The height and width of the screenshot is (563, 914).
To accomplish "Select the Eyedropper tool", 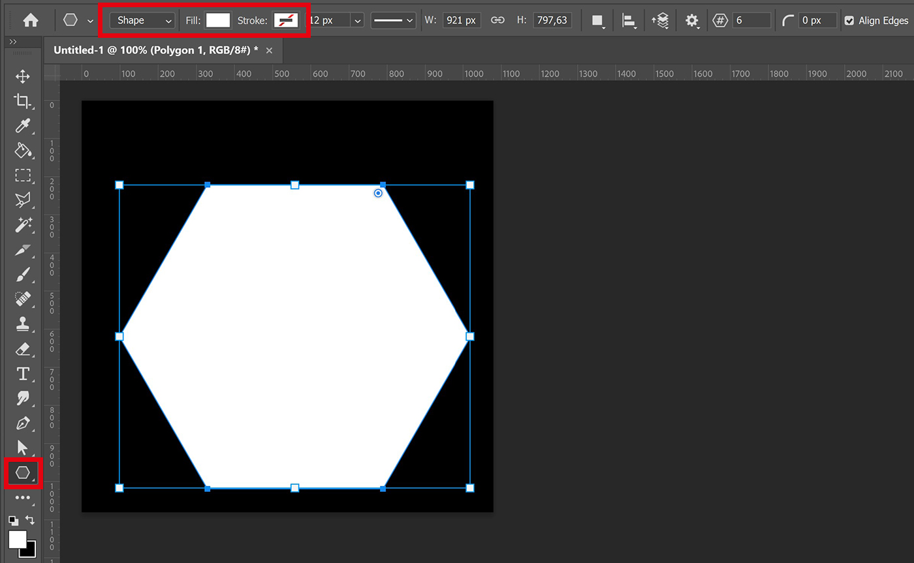I will (x=23, y=126).
